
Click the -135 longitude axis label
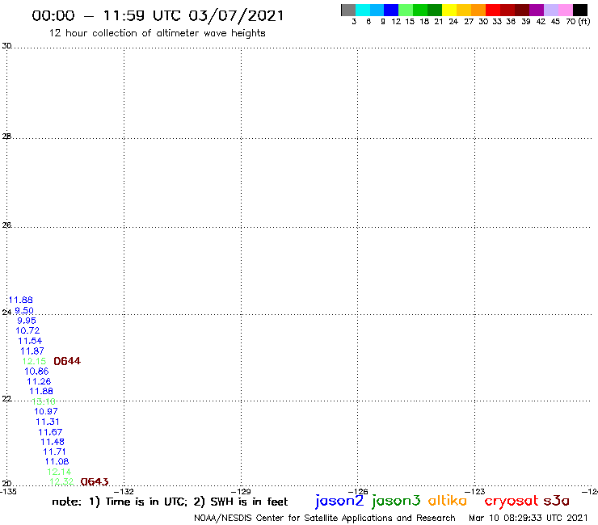coord(8,492)
